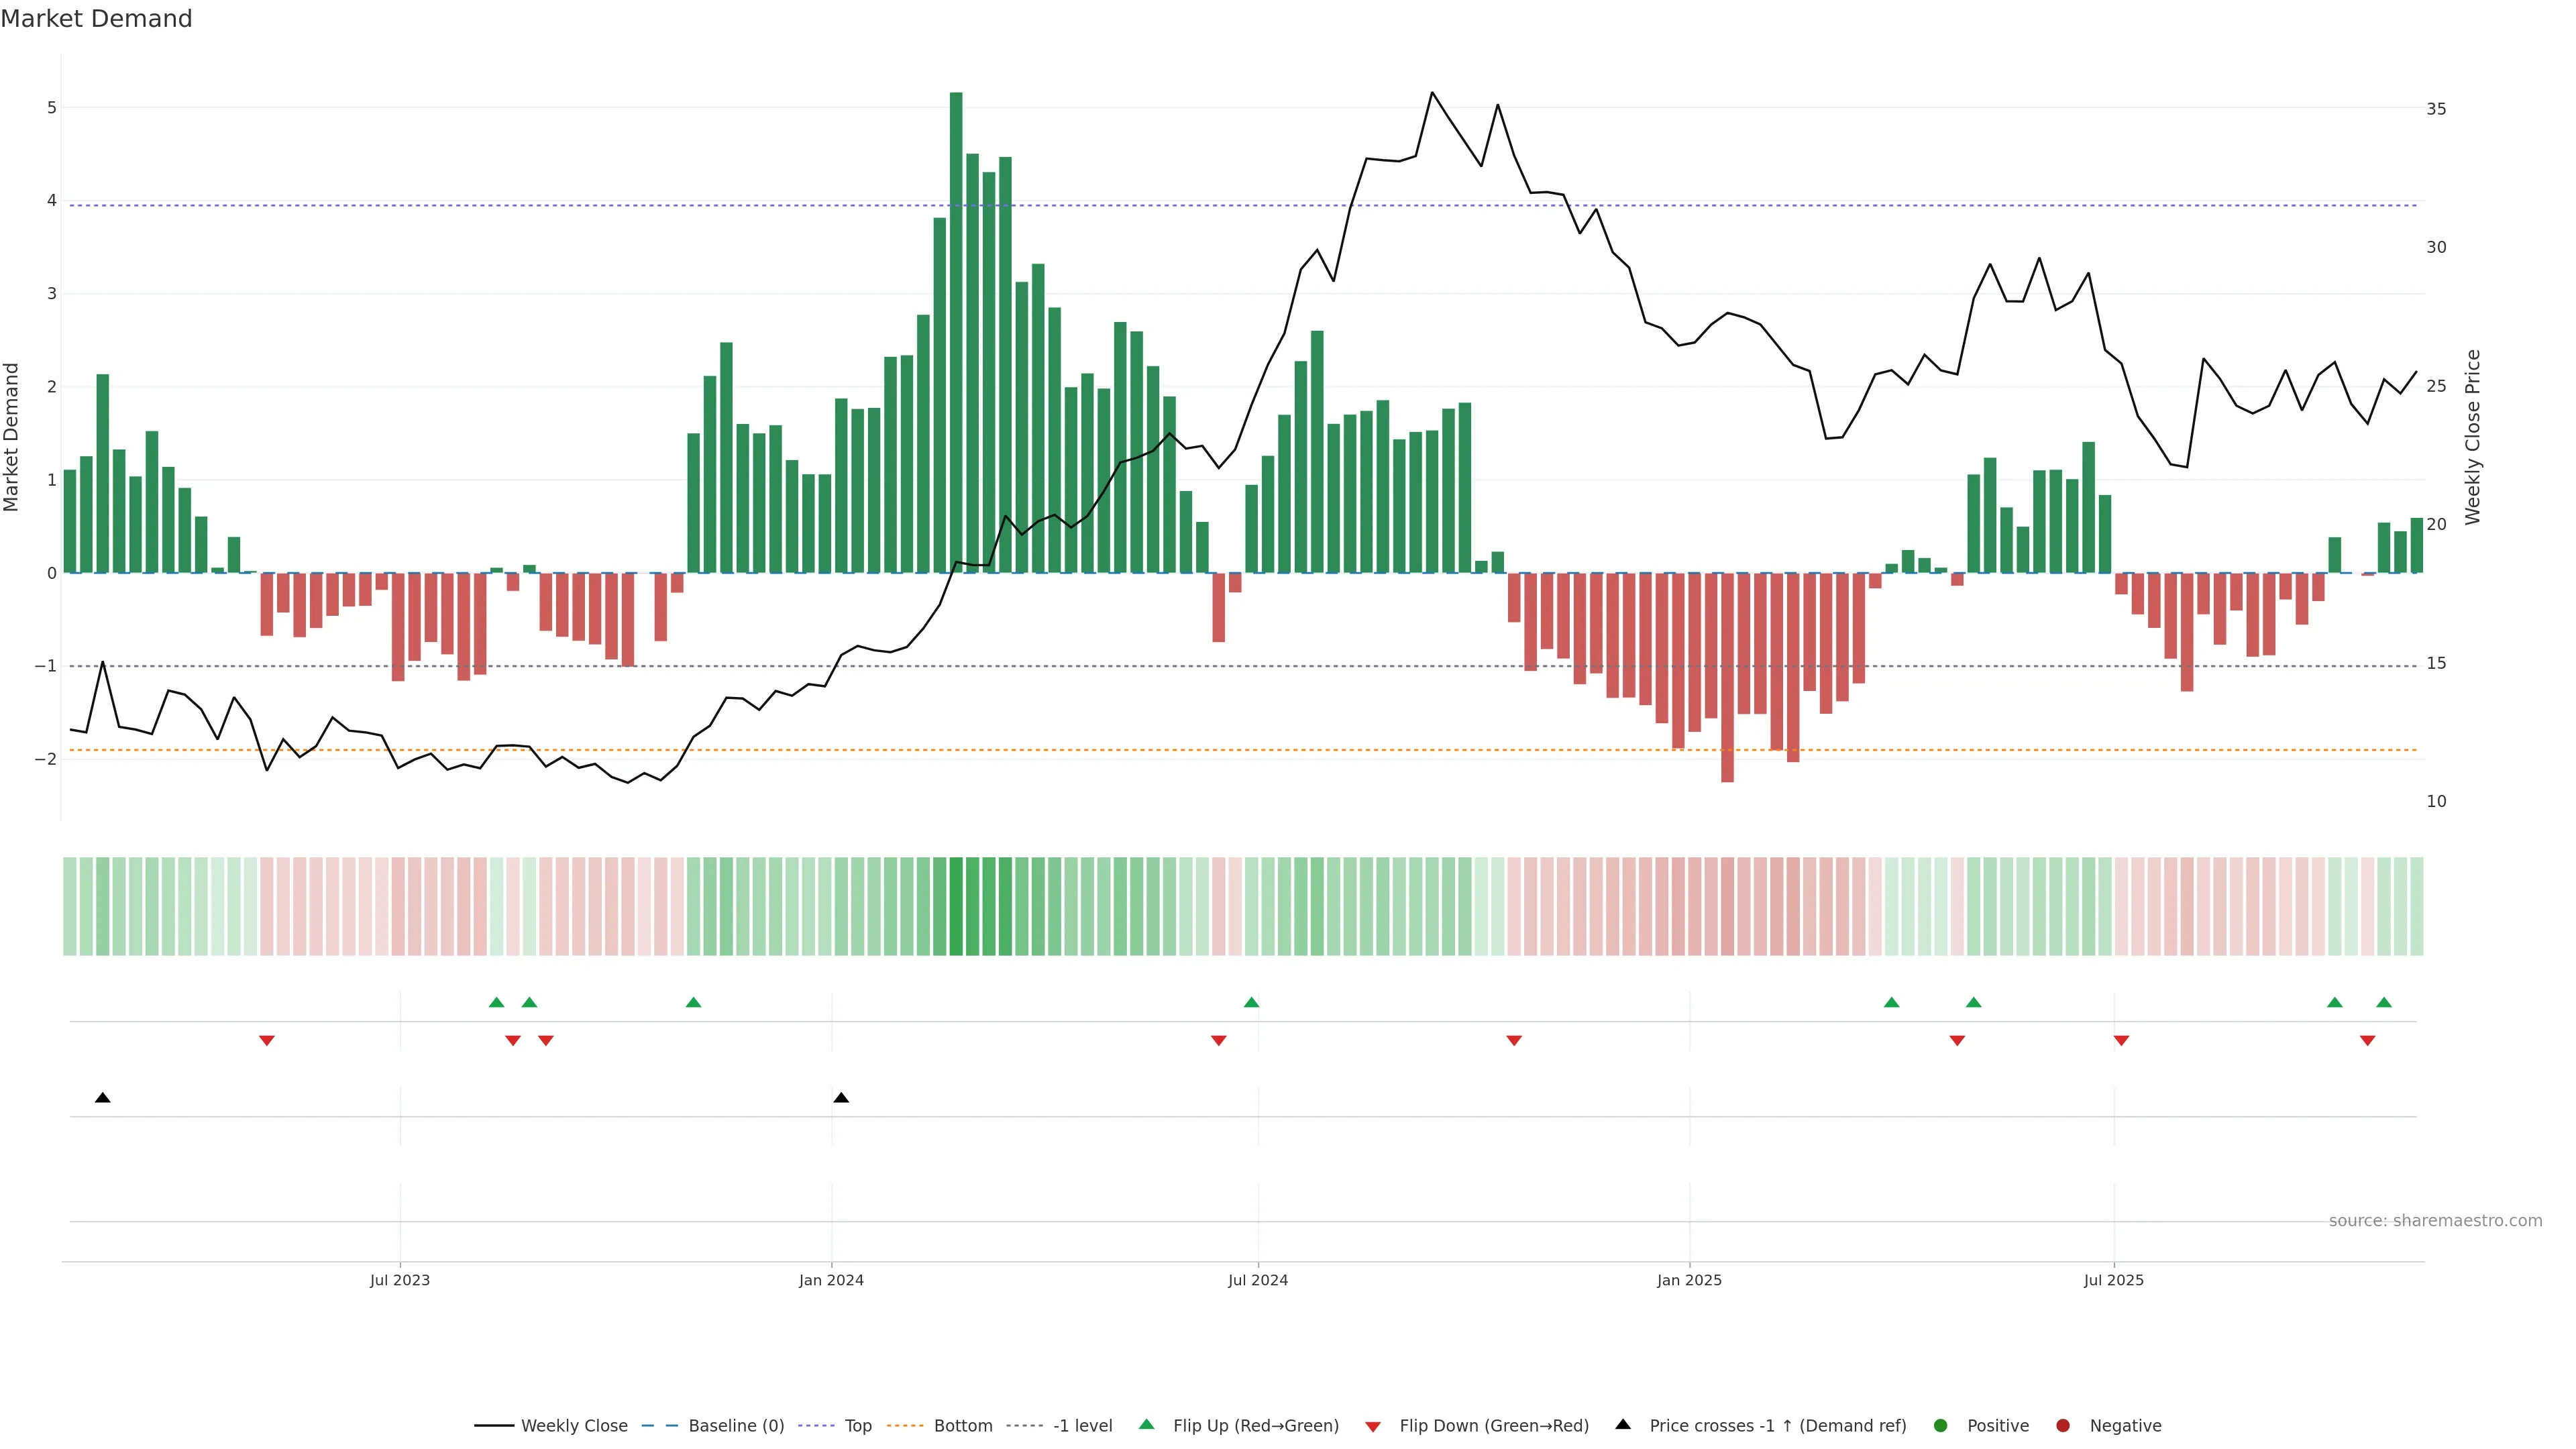Click the Jul 2023 x-axis label
The image size is (2576, 1449).
[x=399, y=1280]
